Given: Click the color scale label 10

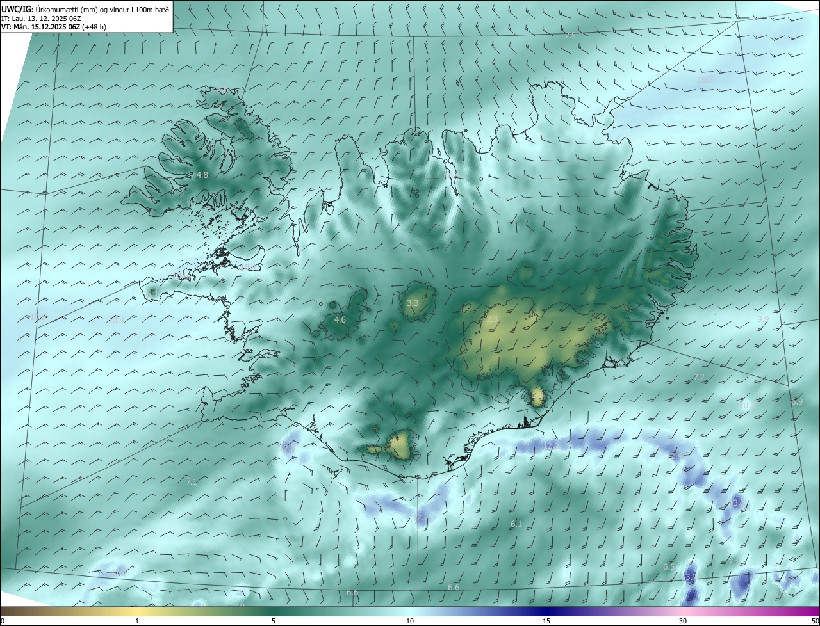Looking at the screenshot, I should (410, 621).
